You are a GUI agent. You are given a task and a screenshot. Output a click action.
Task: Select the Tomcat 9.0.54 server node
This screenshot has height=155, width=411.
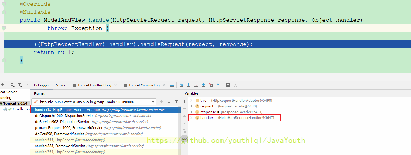tap(15, 103)
